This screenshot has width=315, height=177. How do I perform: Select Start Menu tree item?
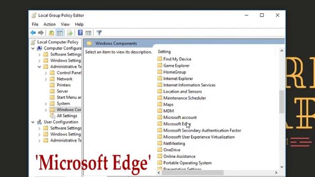69,97
